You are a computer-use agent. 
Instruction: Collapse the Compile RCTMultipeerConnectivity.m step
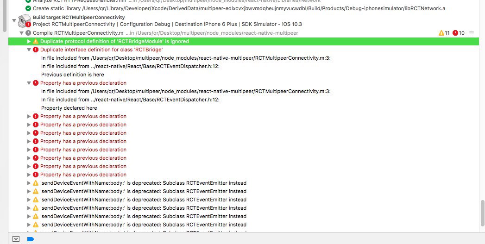(x=21, y=33)
